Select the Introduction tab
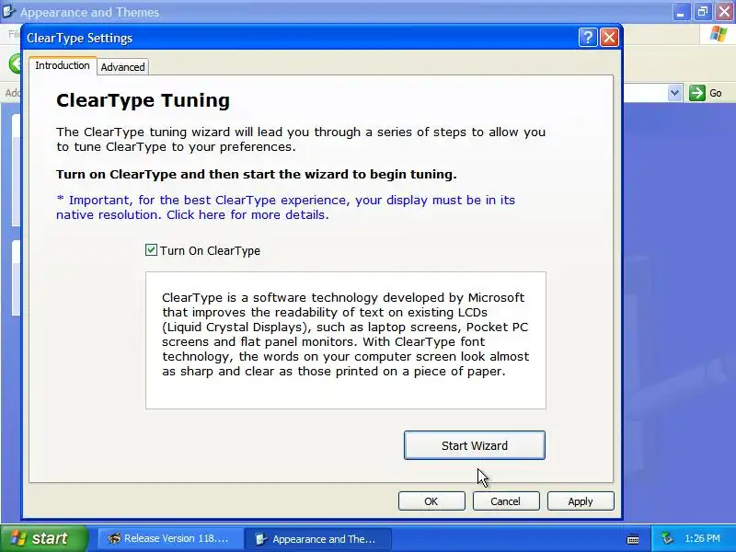Viewport: 736px width, 552px height. click(x=63, y=65)
